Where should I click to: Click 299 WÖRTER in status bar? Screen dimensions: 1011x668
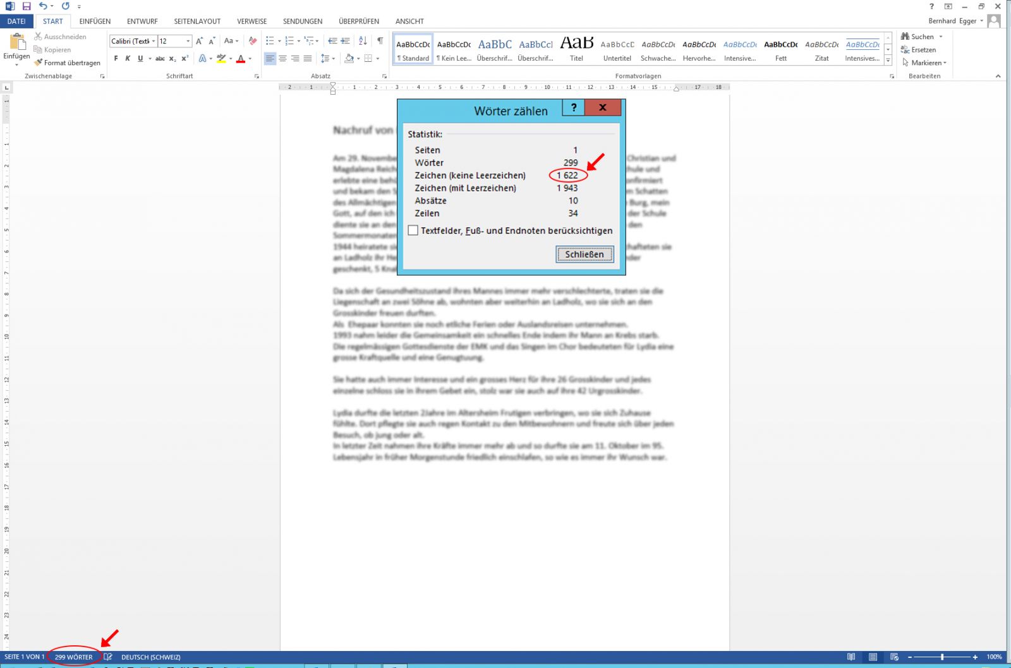(74, 657)
